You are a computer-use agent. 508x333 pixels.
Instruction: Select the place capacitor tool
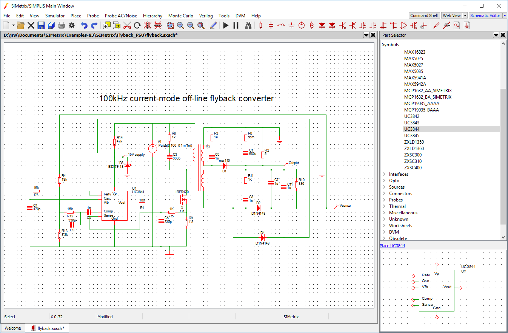(x=271, y=25)
